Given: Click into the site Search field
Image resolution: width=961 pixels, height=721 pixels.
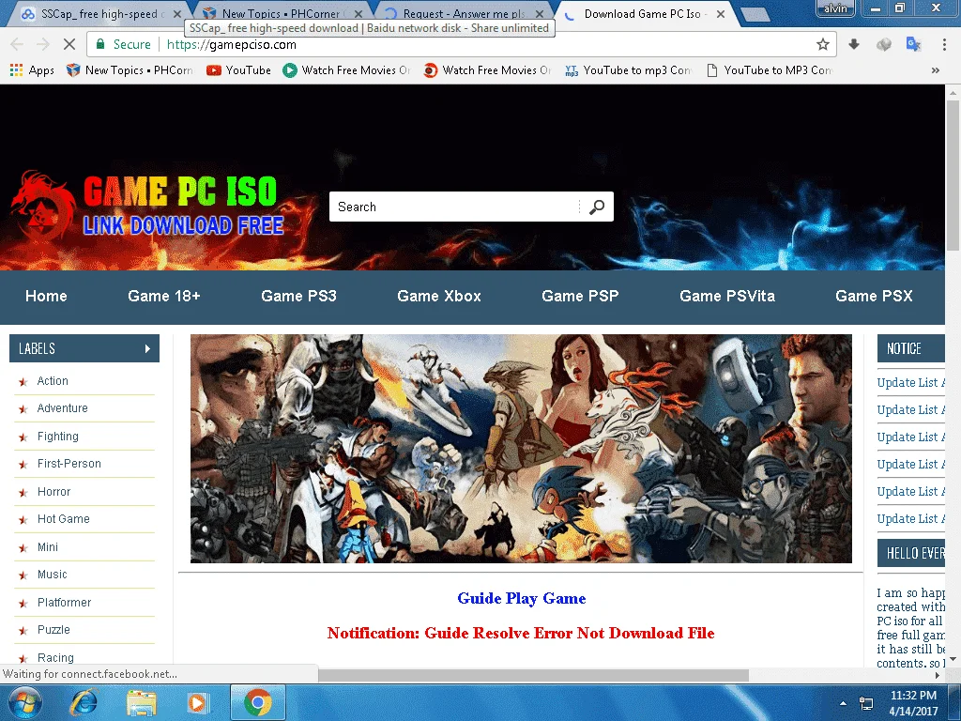Looking at the screenshot, I should pyautogui.click(x=453, y=207).
